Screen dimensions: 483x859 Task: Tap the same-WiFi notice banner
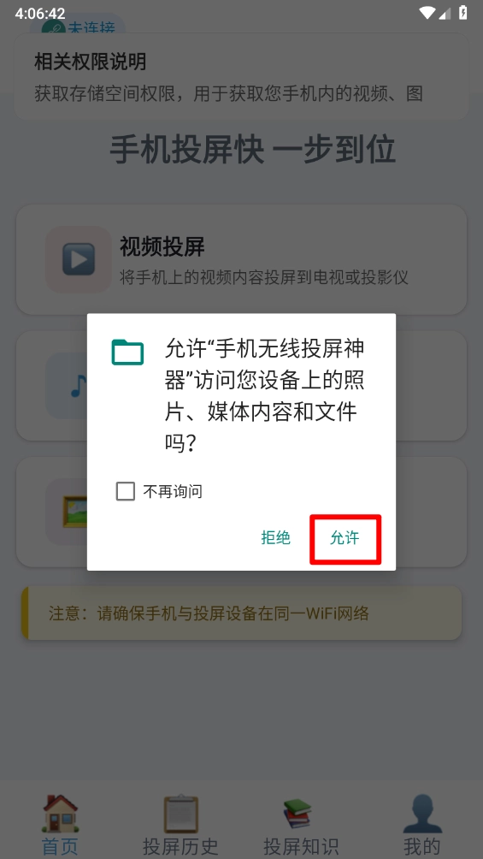241,613
